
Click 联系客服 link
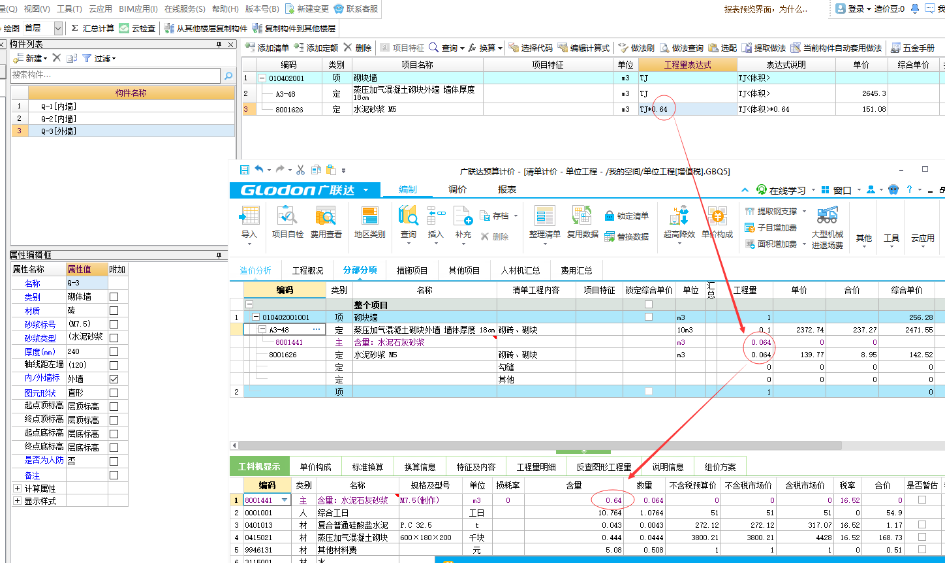[x=356, y=8]
